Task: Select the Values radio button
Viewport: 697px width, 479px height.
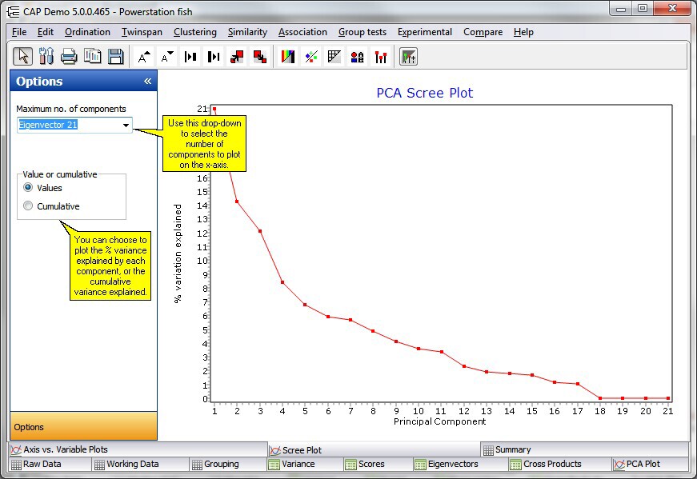Action: click(28, 187)
